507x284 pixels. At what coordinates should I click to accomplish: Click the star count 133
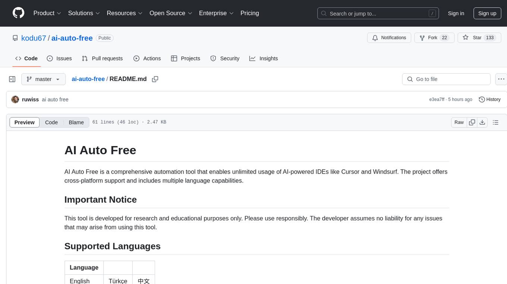[x=490, y=38]
